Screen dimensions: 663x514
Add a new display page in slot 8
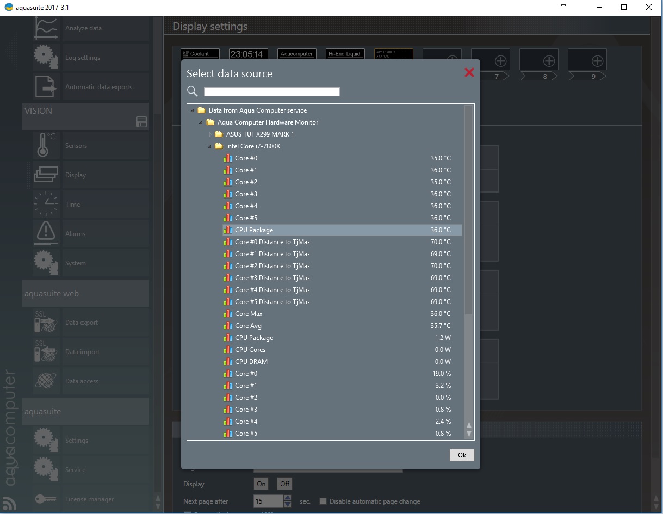548,61
